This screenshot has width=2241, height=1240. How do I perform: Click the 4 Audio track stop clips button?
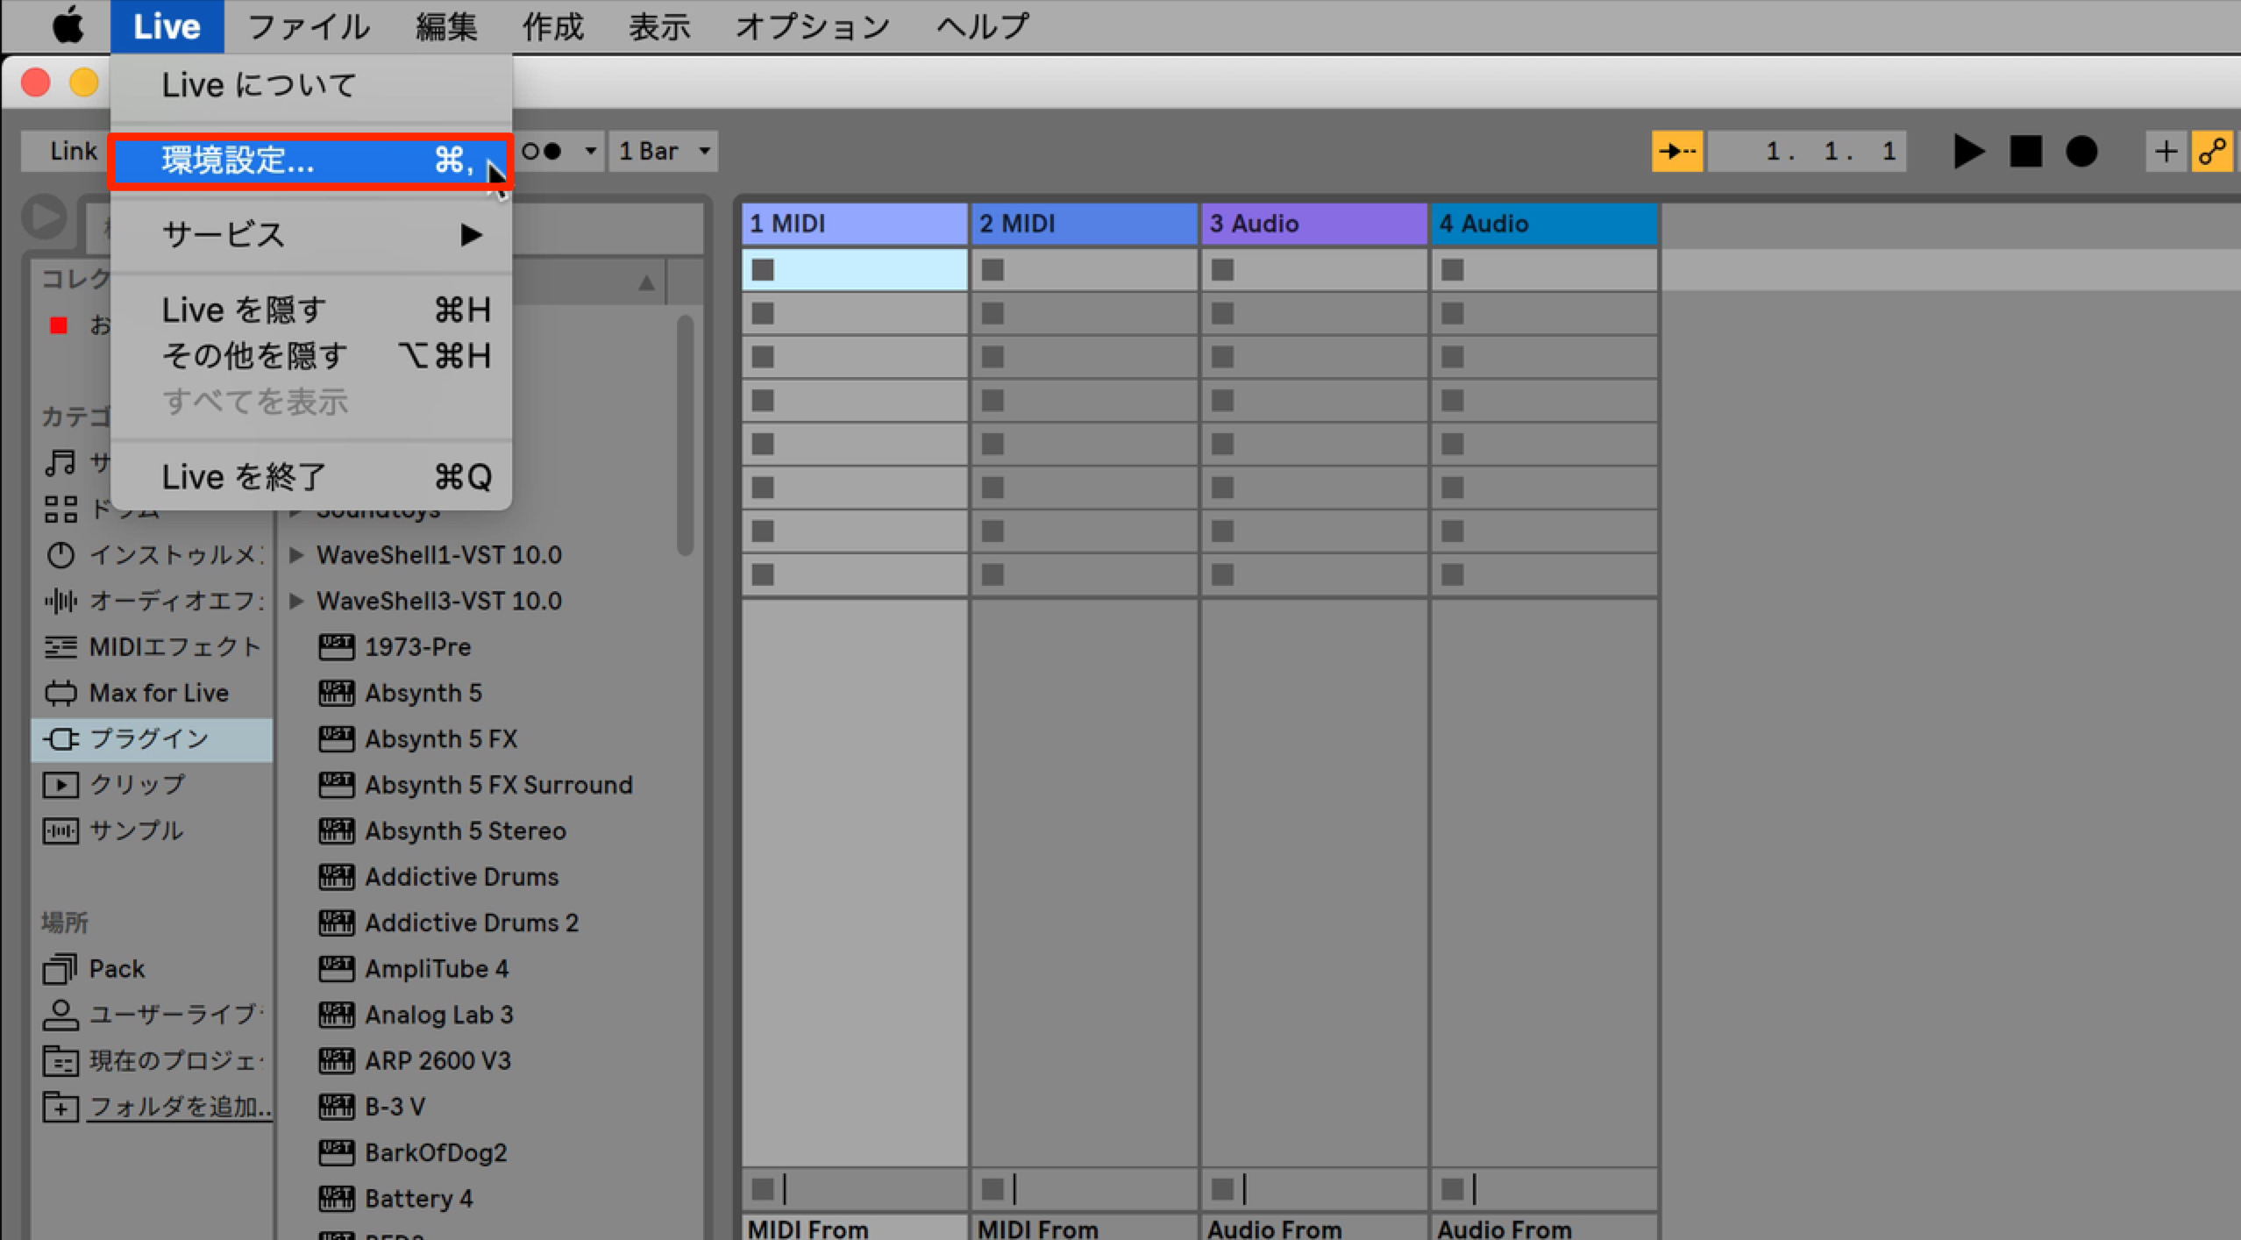[x=1453, y=1189]
